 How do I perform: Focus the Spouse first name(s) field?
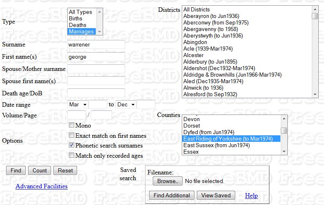click(x=96, y=81)
